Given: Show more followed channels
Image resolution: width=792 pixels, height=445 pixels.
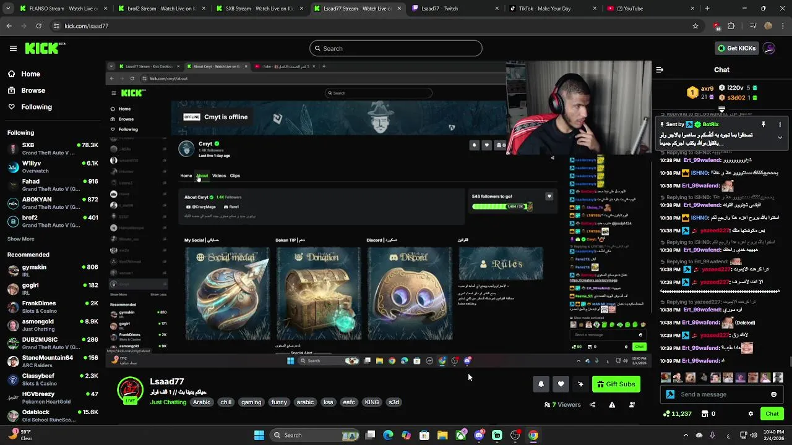Looking at the screenshot, I should tap(21, 239).
